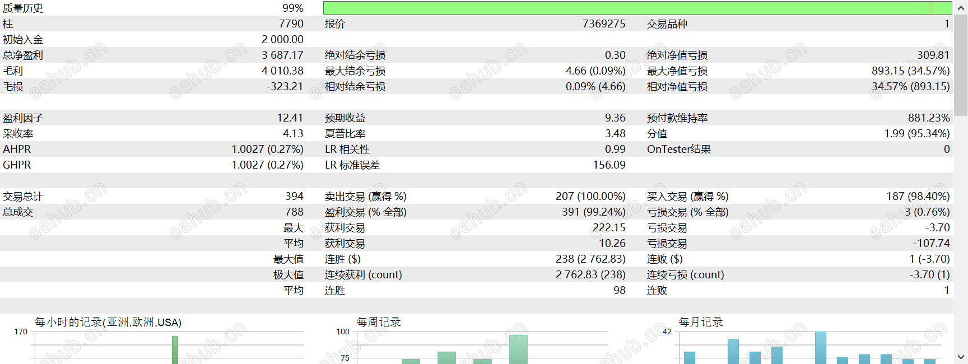Select gross profit value 4 010.38
Screen dimensions: 968x364
point(282,71)
